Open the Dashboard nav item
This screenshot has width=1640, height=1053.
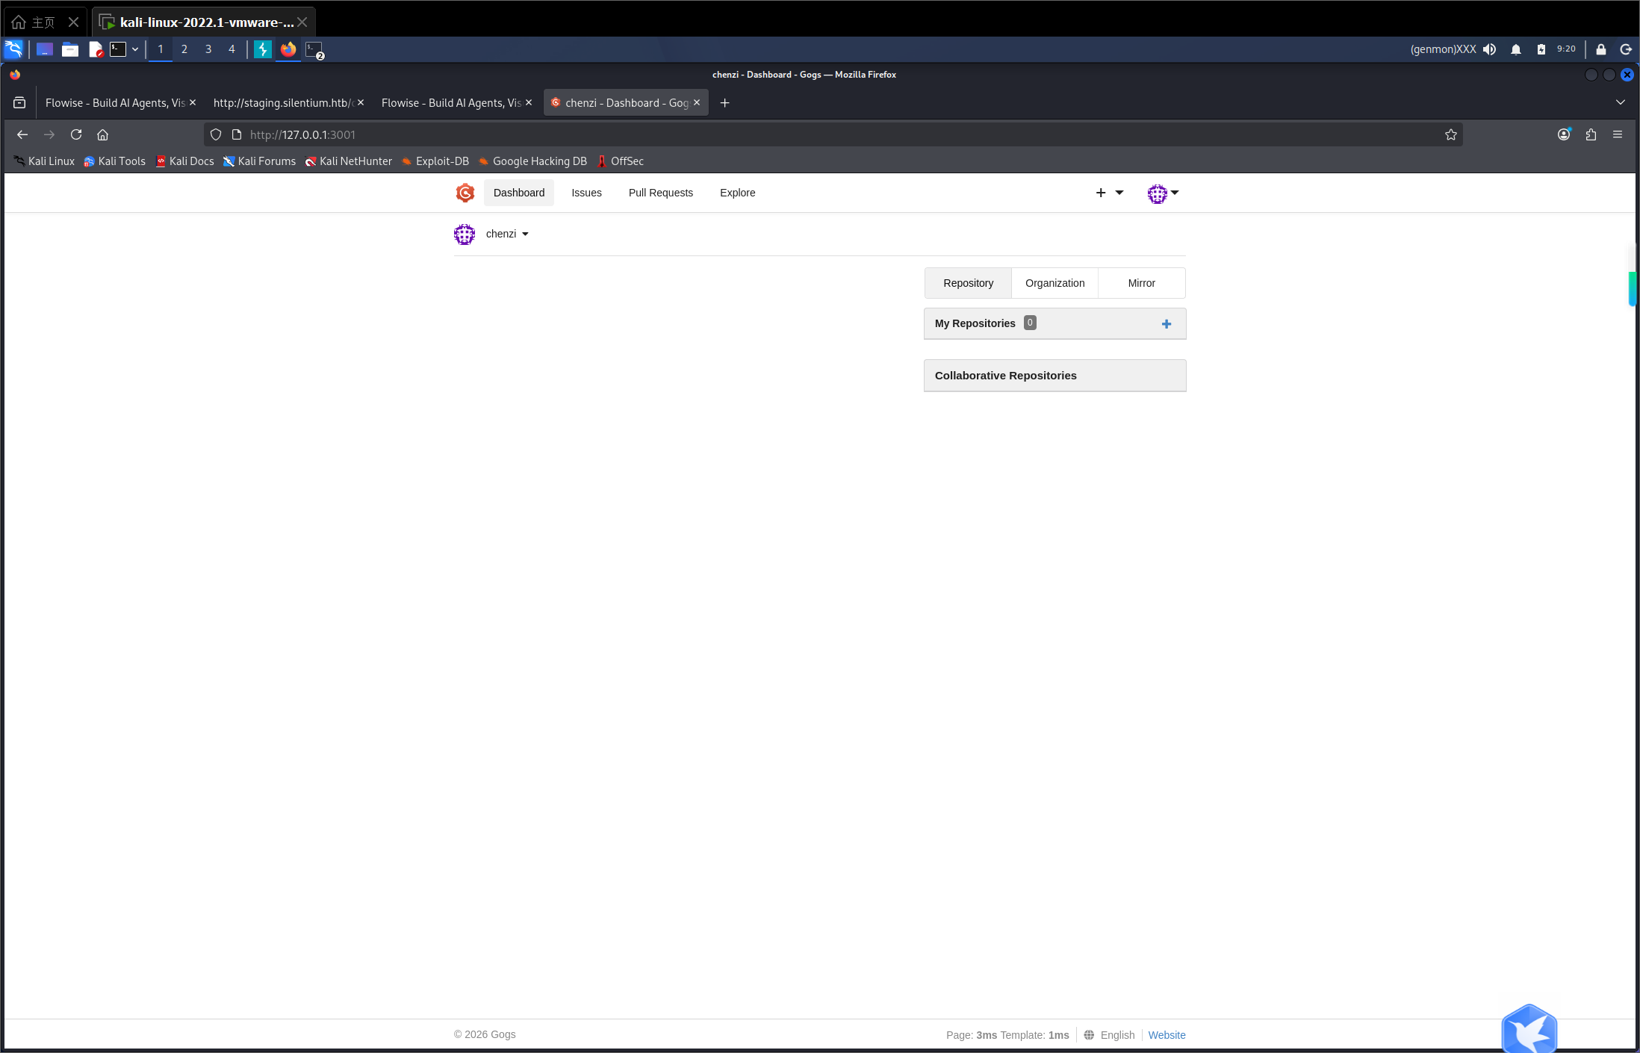tap(519, 193)
